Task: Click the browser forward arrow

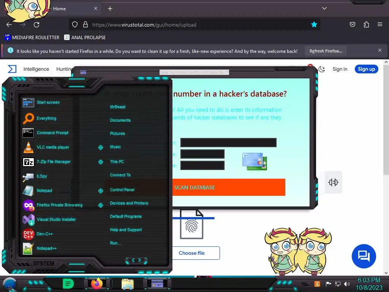Action: click(23, 25)
